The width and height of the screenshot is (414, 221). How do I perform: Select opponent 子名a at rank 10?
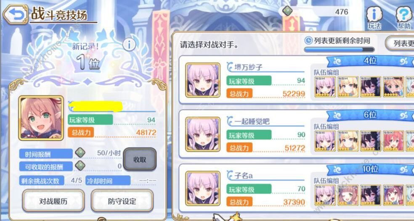[x=296, y=188]
